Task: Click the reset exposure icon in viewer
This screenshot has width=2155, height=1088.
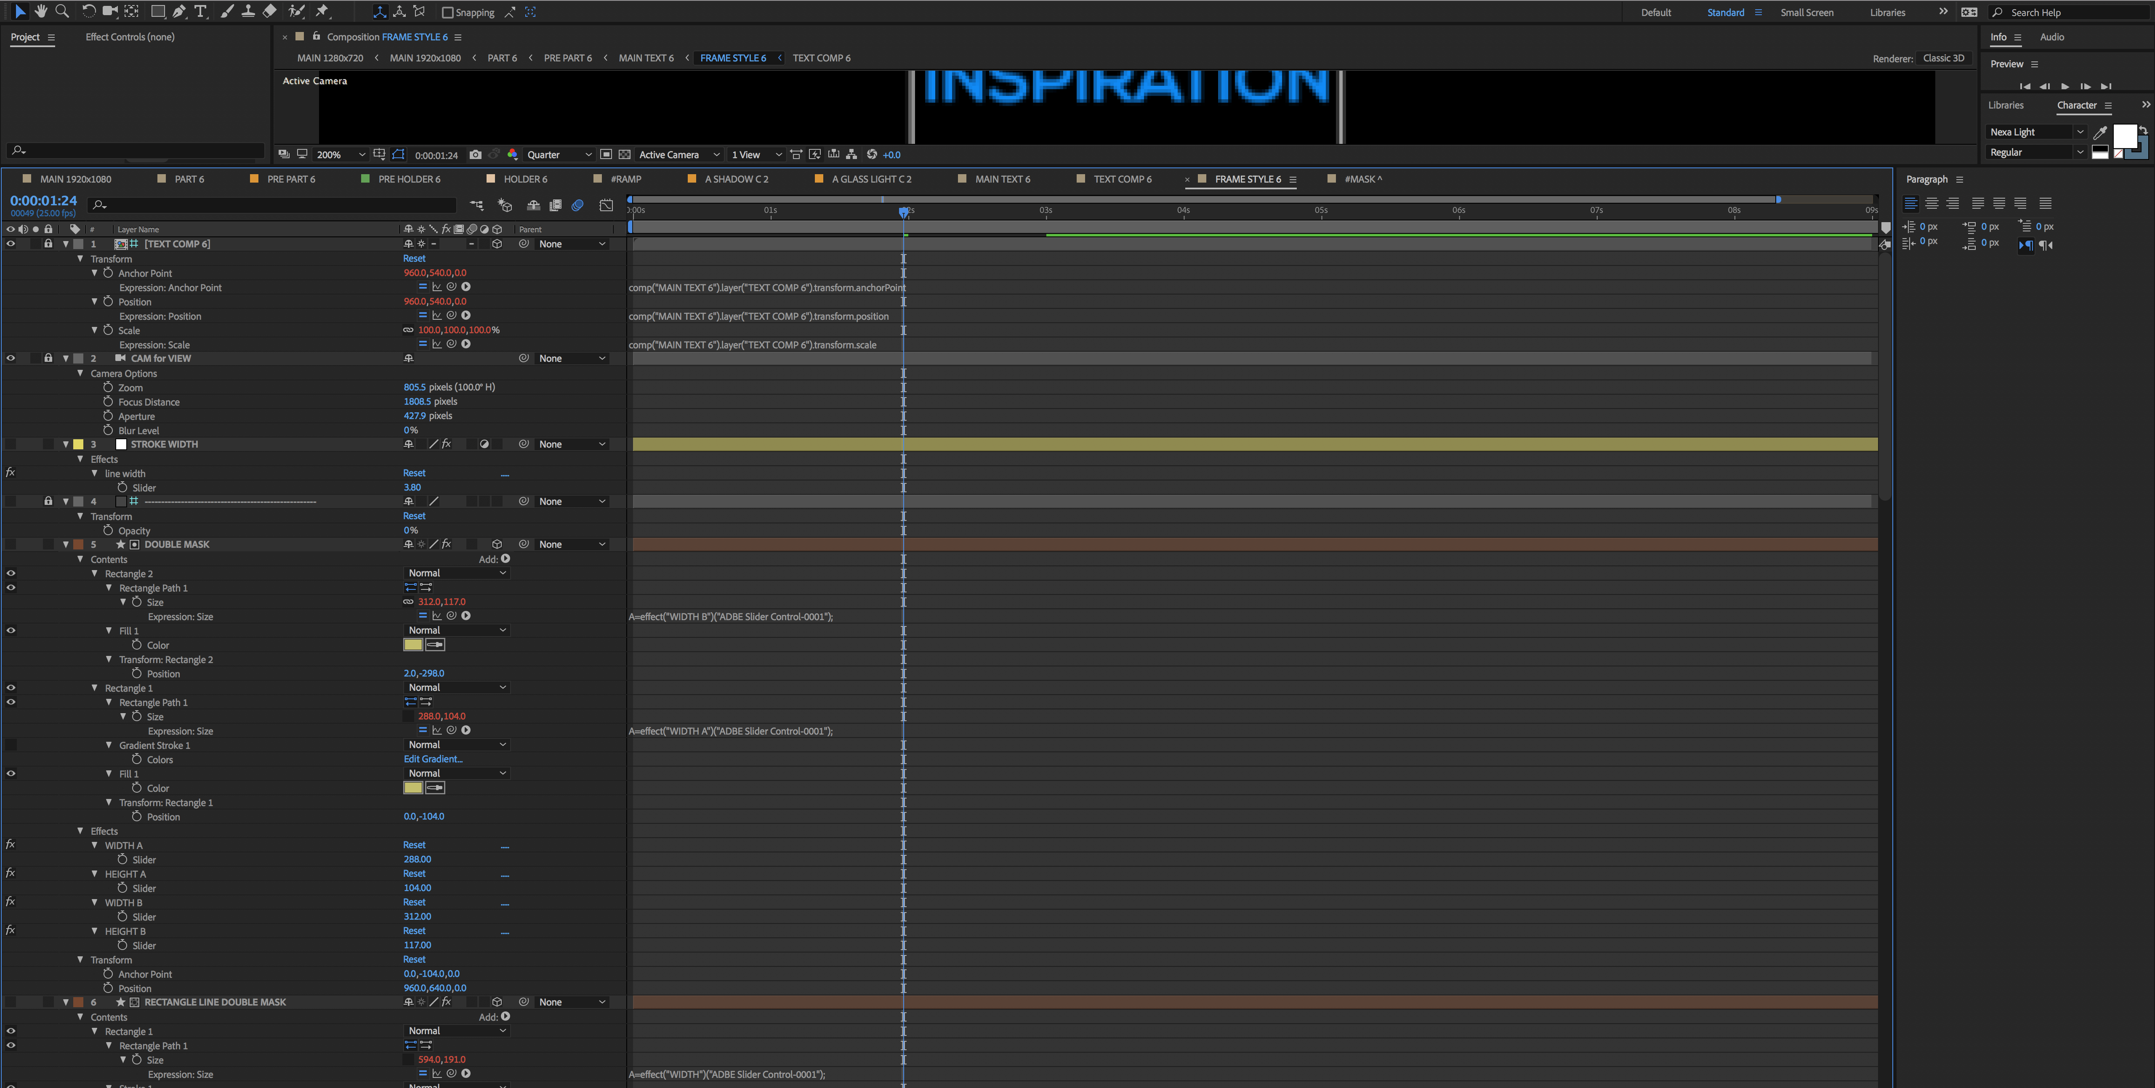Action: 872,155
